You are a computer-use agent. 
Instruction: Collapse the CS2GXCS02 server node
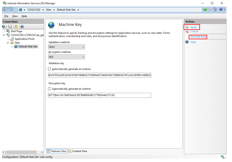(4, 35)
